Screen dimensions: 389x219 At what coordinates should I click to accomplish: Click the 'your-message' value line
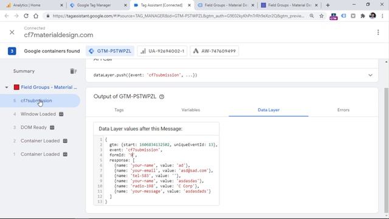click(162, 191)
